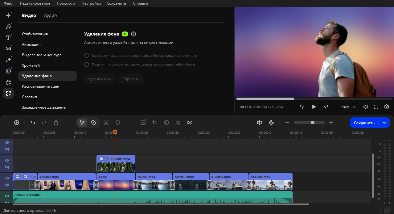Mute the African Vibe audio track
The height and width of the screenshot is (214, 394).
pyautogui.click(x=7, y=196)
